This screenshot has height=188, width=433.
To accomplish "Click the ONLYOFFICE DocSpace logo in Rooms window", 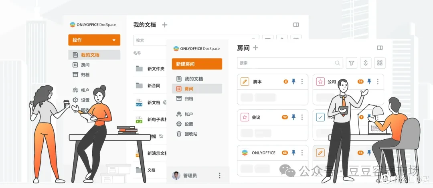I will point(196,49).
